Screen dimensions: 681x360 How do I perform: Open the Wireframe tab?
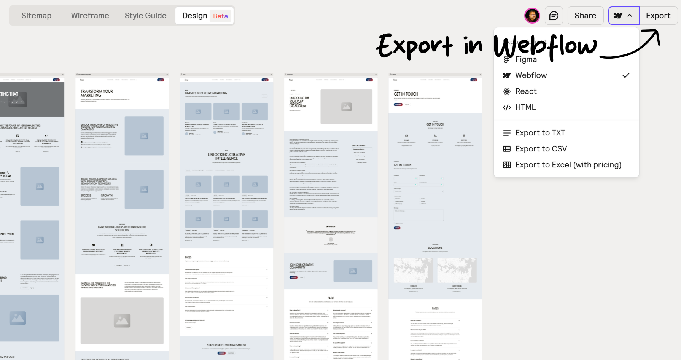90,16
